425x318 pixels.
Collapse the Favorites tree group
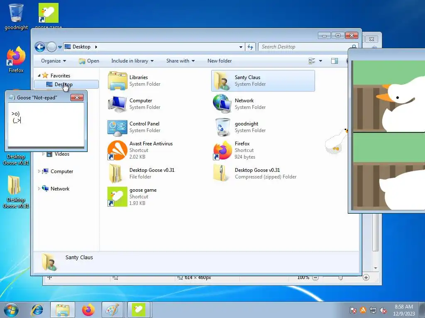pyautogui.click(x=39, y=75)
